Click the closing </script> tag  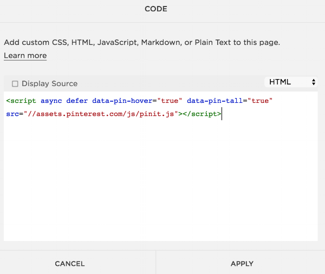[x=202, y=114]
